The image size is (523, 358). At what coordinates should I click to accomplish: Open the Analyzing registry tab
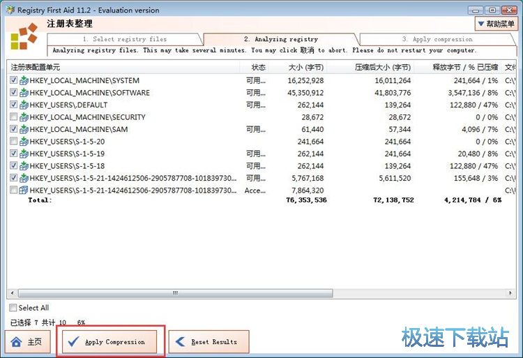click(x=281, y=39)
